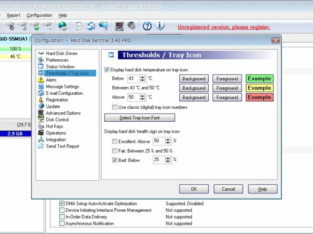Click Background button for Below 43 °C row
Image resolution: width=313 pixels, height=234 pixels.
(x=194, y=79)
